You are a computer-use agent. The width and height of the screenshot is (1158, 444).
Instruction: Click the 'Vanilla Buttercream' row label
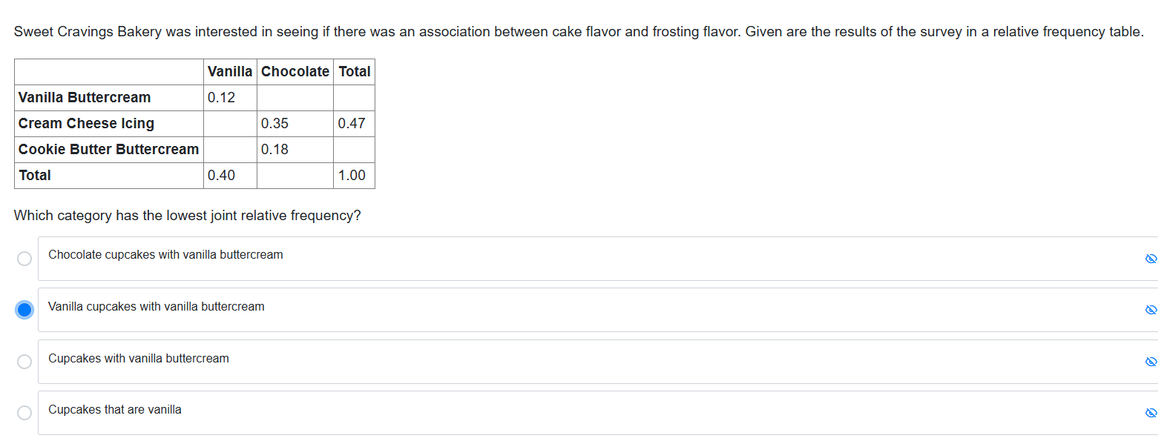(85, 98)
